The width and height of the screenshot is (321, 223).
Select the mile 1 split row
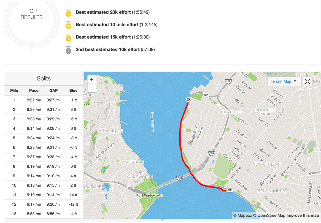coord(44,100)
